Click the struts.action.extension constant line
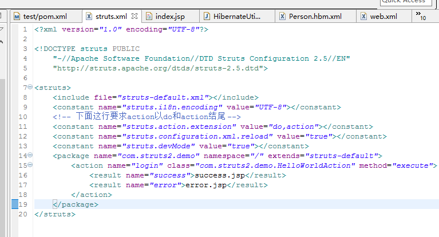This screenshot has width=439, height=237. 213,127
